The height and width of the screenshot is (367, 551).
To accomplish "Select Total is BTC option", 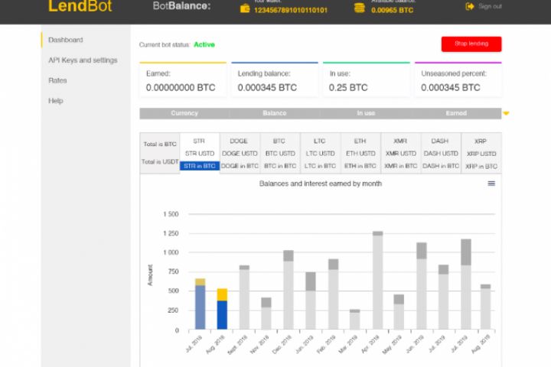I will coord(160,144).
